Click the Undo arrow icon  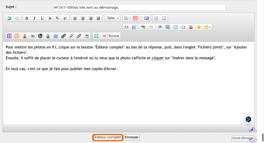pos(9,18)
